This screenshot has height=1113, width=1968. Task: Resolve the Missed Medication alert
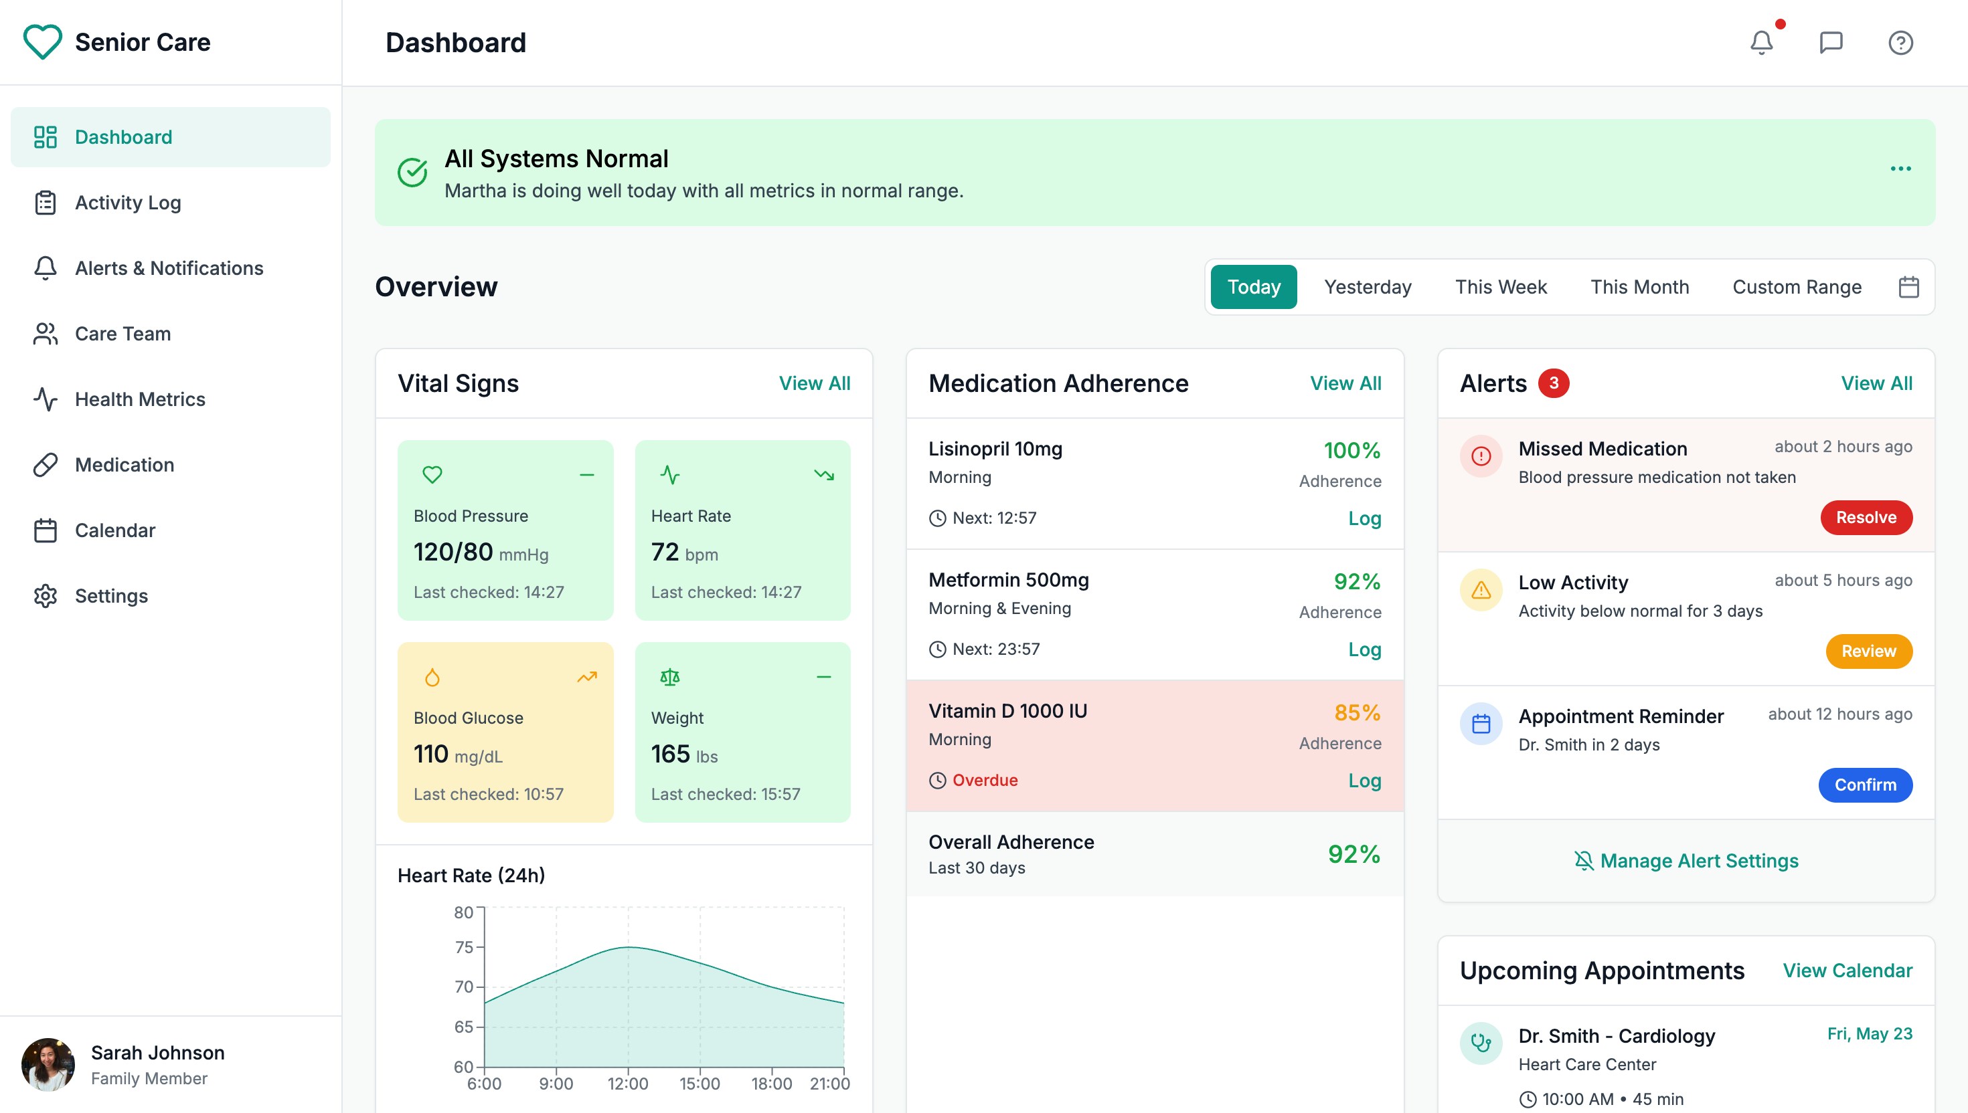click(x=1866, y=518)
